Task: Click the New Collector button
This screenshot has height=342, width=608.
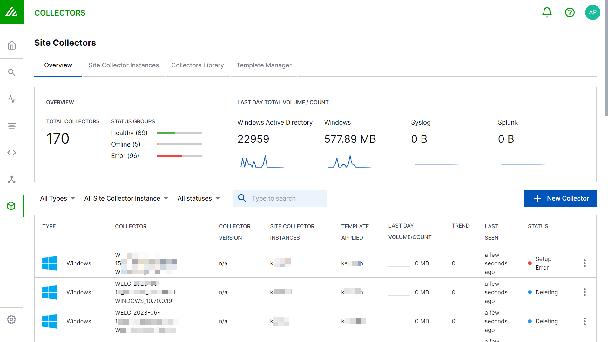Action: coord(560,198)
